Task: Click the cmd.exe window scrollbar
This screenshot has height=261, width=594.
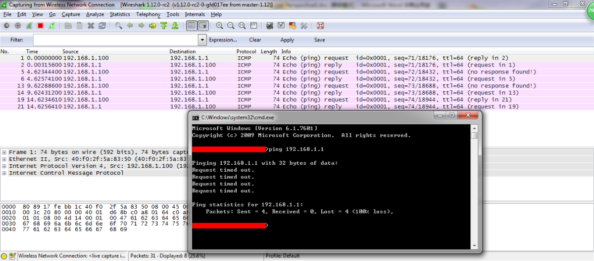Action: (x=475, y=186)
